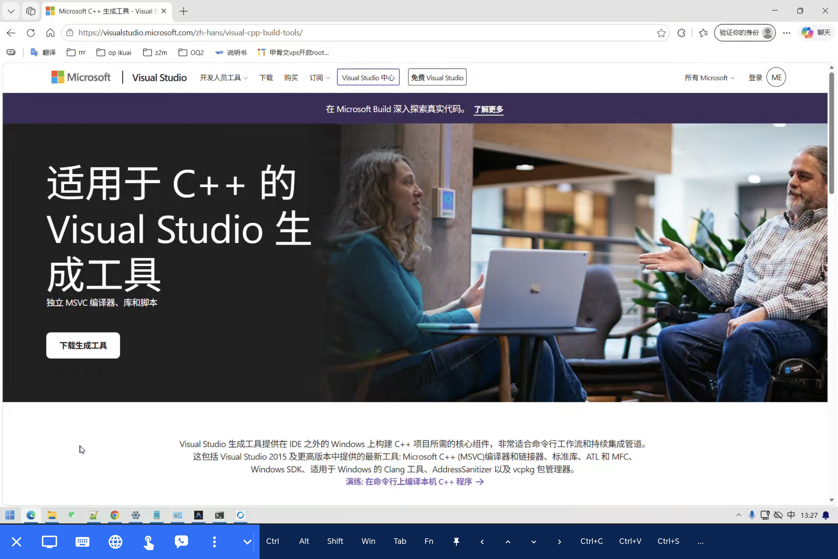Open the browser home page icon
Viewport: 838px width, 559px height.
50,33
